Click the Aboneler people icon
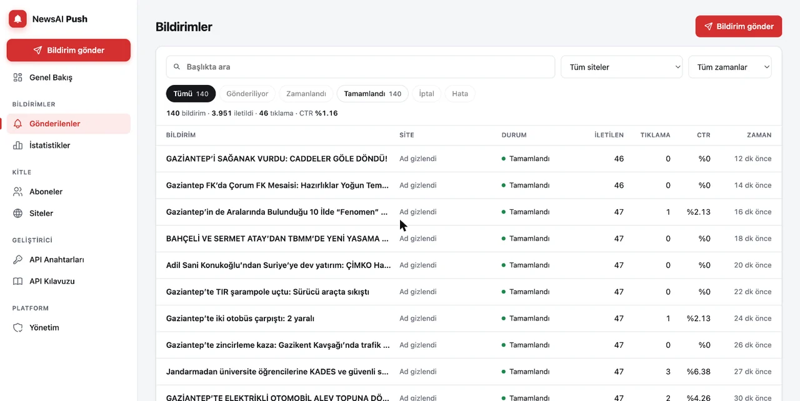This screenshot has width=800, height=401. tap(18, 192)
